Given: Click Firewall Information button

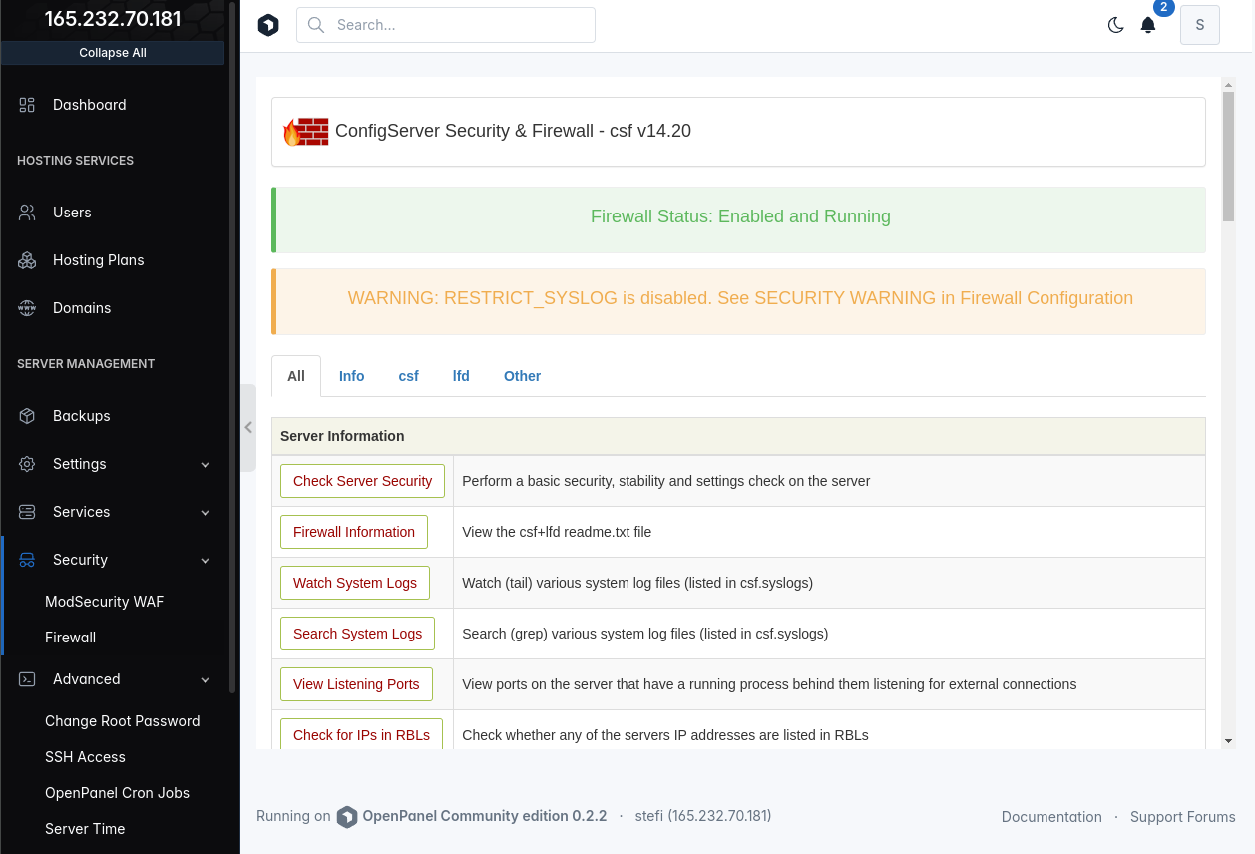Looking at the screenshot, I should pos(354,532).
